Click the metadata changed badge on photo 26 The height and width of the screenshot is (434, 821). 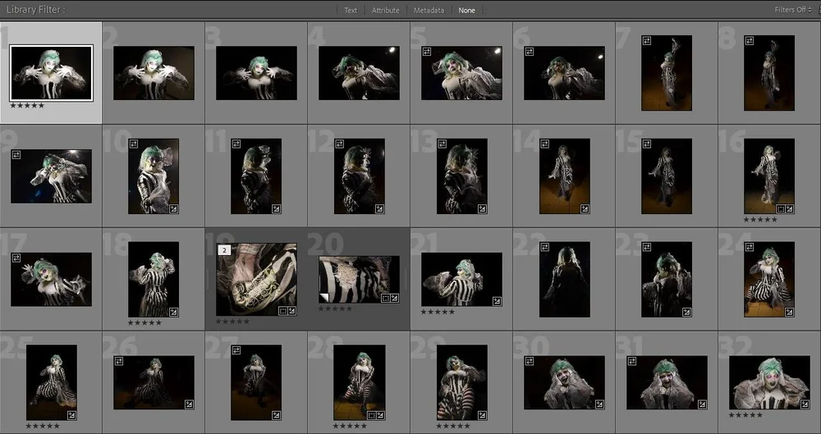[119, 361]
